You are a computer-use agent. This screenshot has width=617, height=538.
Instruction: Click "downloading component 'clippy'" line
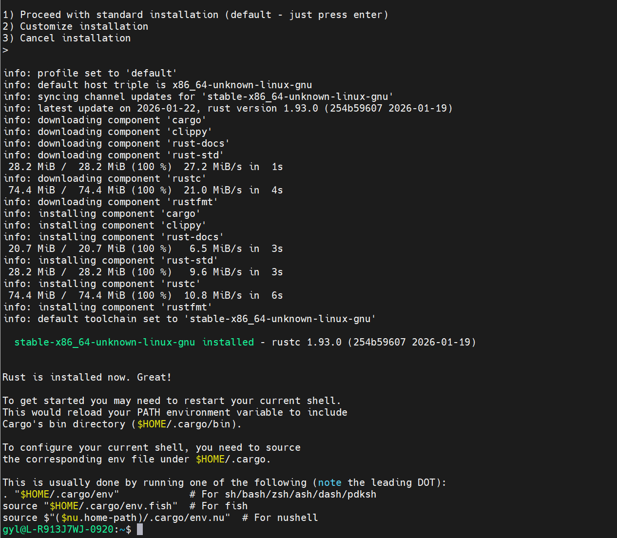tap(108, 132)
